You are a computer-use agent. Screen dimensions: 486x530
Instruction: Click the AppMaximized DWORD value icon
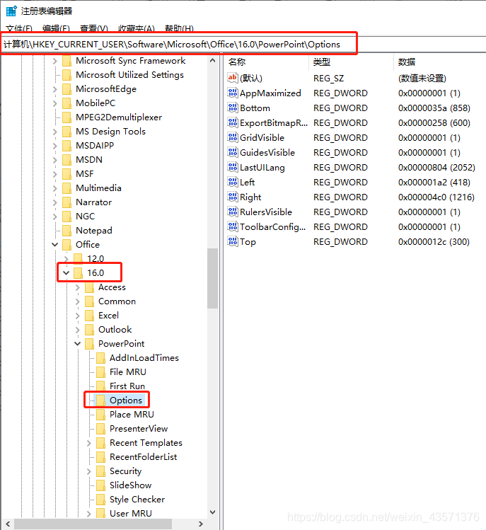[x=233, y=93]
